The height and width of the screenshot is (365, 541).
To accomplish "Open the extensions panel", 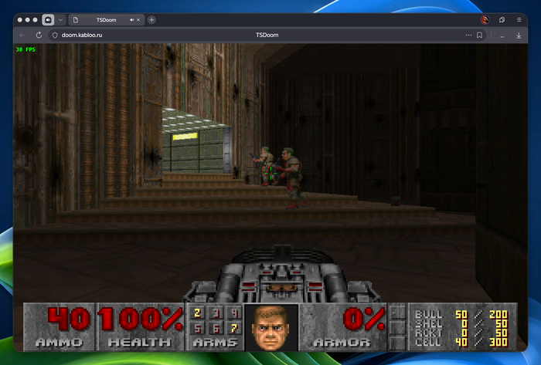I will pyautogui.click(x=502, y=19).
